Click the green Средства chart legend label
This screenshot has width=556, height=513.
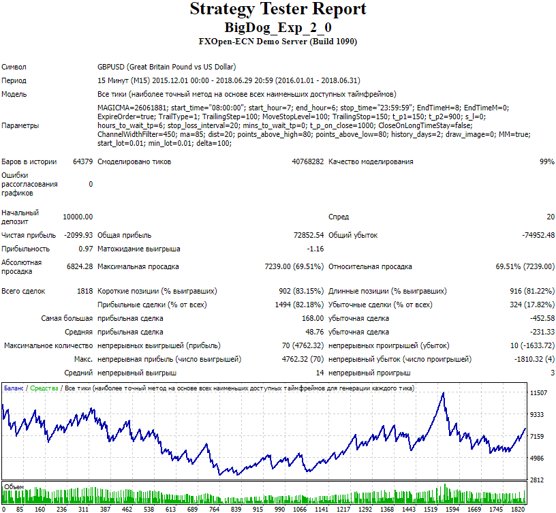point(44,388)
